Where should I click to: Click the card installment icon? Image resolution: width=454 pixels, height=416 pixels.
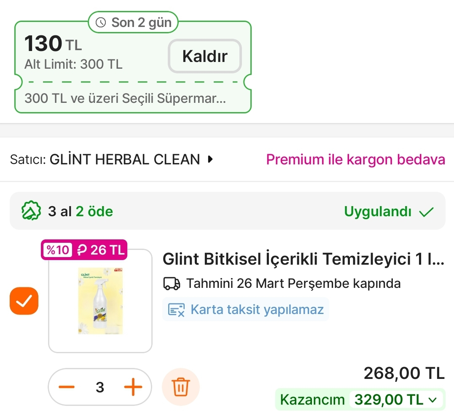176,310
